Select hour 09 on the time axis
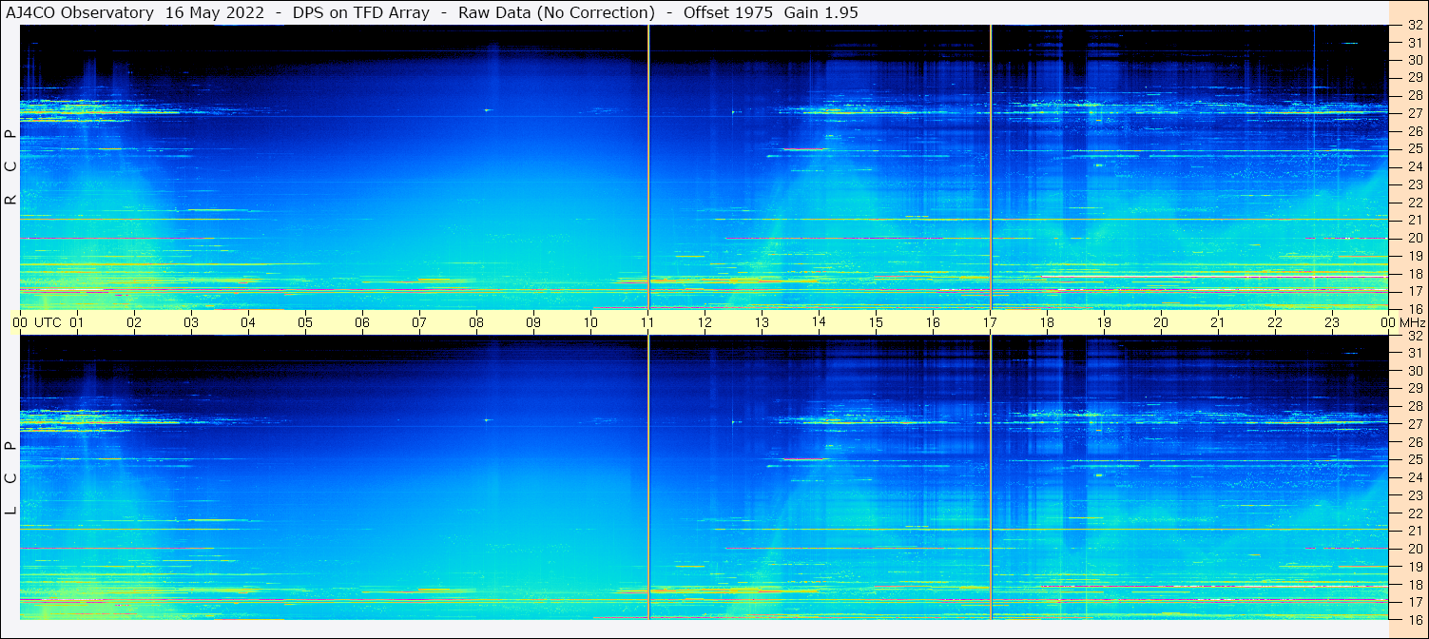The height and width of the screenshot is (639, 1429). point(533,322)
